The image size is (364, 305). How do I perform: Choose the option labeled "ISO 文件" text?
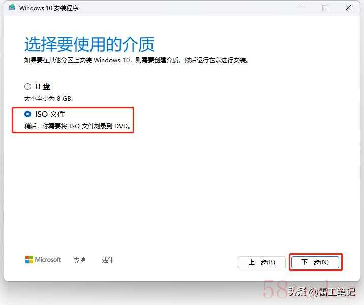click(x=50, y=114)
